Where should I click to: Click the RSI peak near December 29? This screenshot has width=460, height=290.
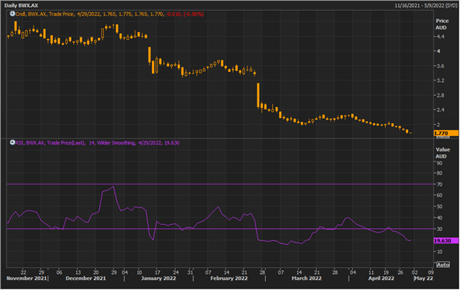tap(114, 187)
